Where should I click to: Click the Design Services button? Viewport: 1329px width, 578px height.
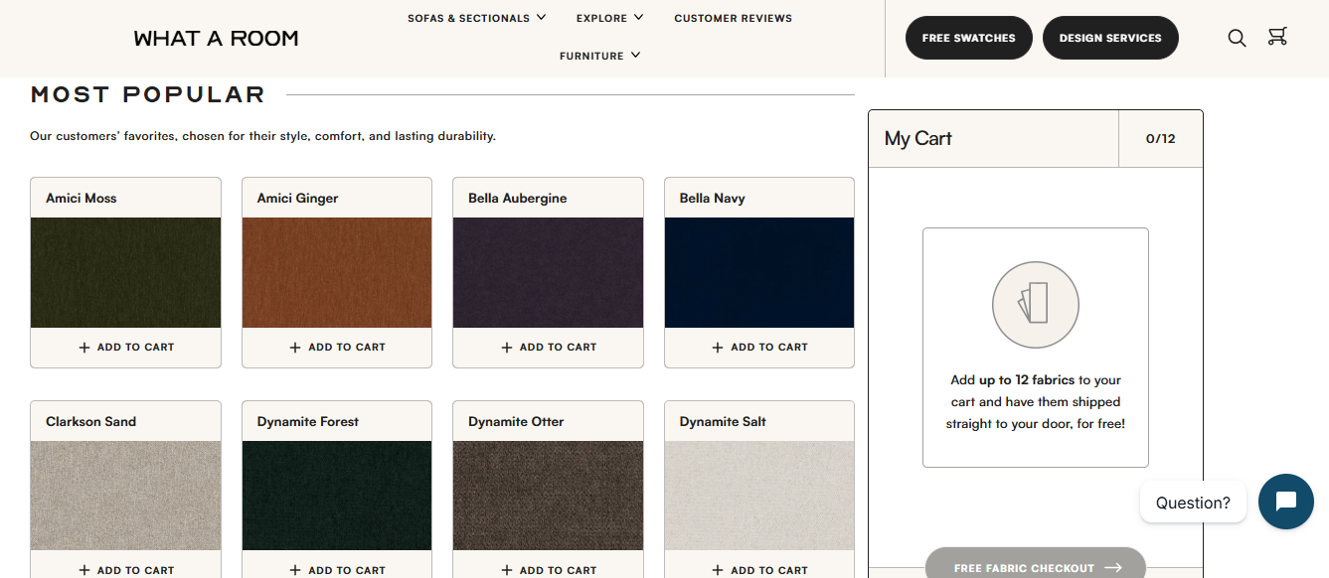pyautogui.click(x=1110, y=38)
